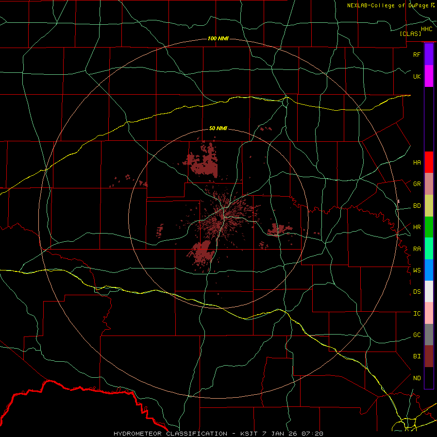Select the DS white legend swatch
This screenshot has width=437, height=437.
429,291
